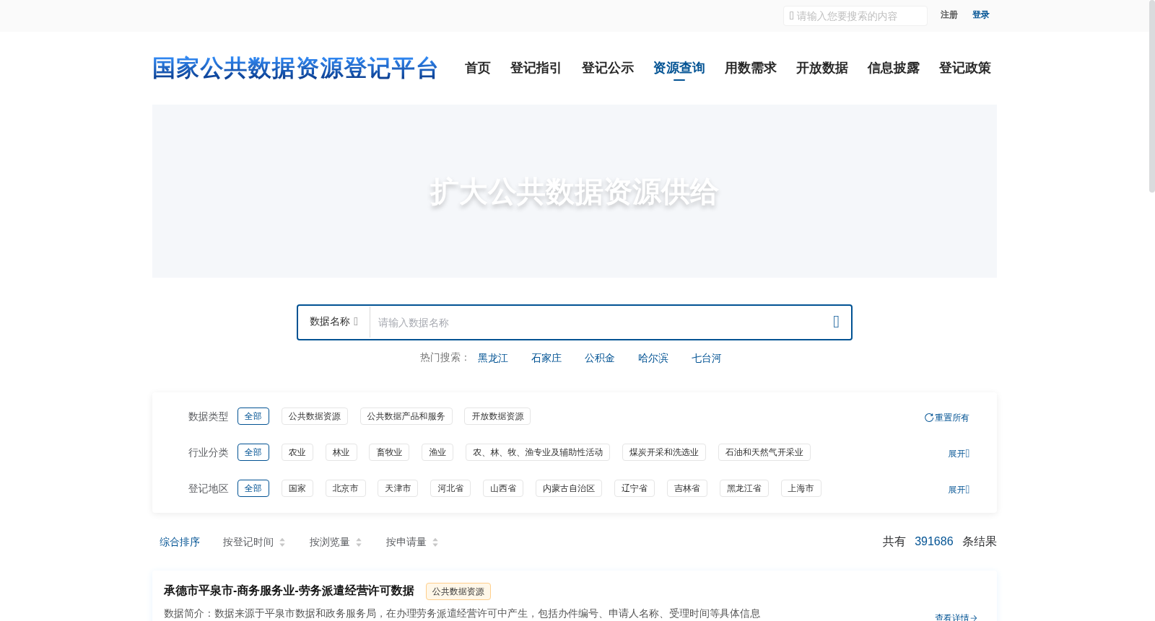Image resolution: width=1155 pixels, height=621 pixels.
Task: Click hot search term 石家庄
Action: coord(546,358)
